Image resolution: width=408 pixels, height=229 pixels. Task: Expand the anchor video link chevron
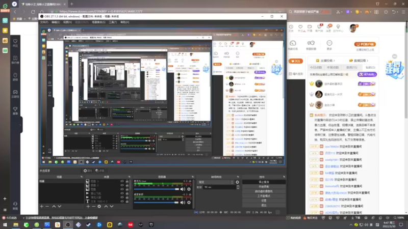coord(334,61)
